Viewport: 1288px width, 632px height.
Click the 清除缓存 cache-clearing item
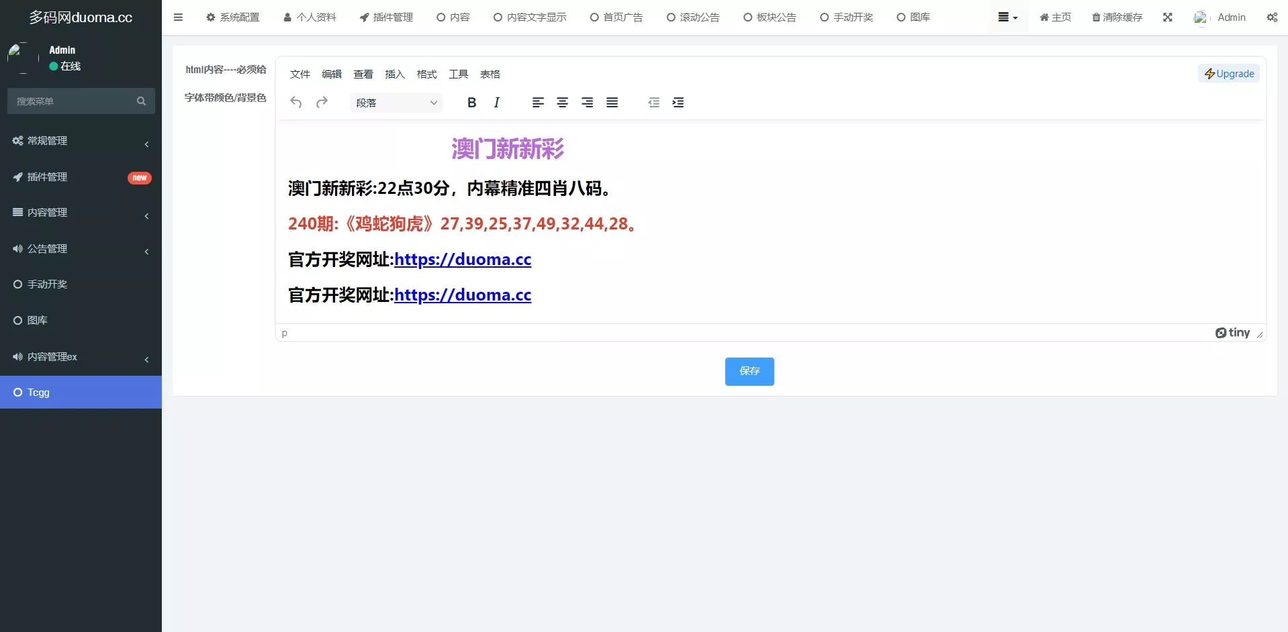pyautogui.click(x=1116, y=17)
